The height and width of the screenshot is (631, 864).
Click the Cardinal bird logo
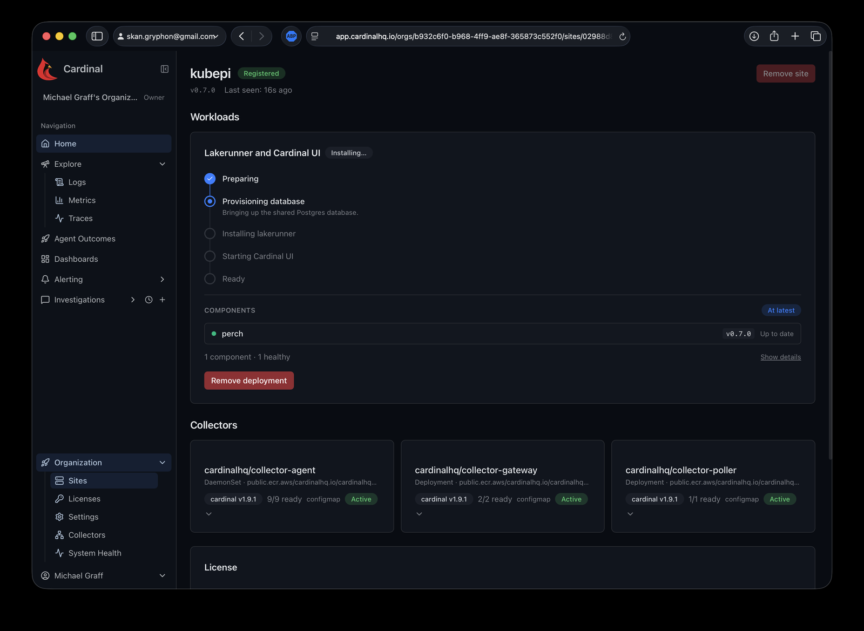[48, 69]
